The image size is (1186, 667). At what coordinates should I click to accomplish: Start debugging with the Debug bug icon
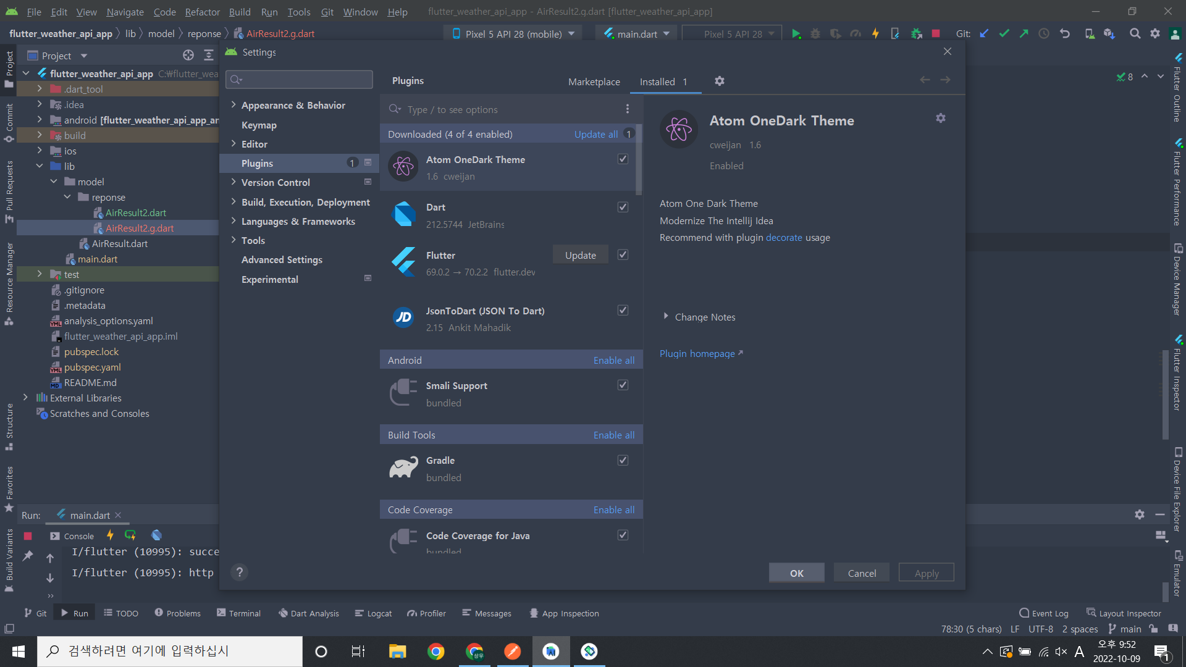pos(815,33)
